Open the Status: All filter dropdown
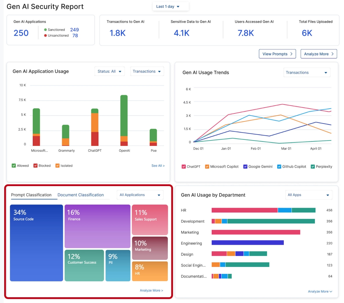Image resolution: width=344 pixels, height=303 pixels. (109, 71)
